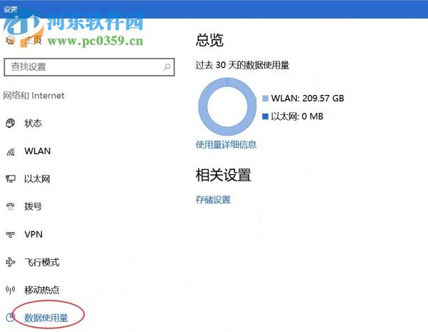Screen dimensions: 428x332
Task: Go to 拨号 settings
Action: pos(33,206)
